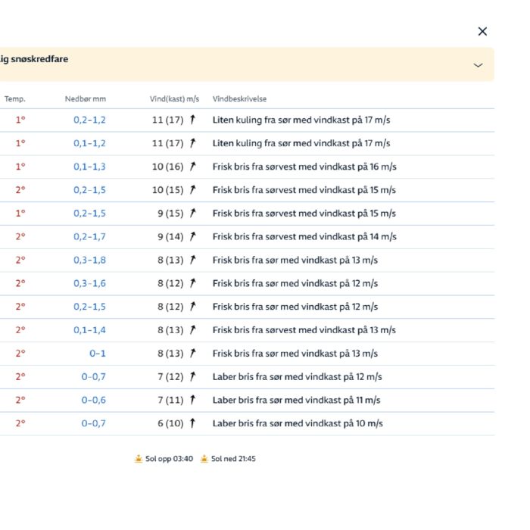The width and height of the screenshot is (530, 530).
Task: Click 'Laber bris fra sør med vindkast på 12 m/s'
Action: coord(298,376)
